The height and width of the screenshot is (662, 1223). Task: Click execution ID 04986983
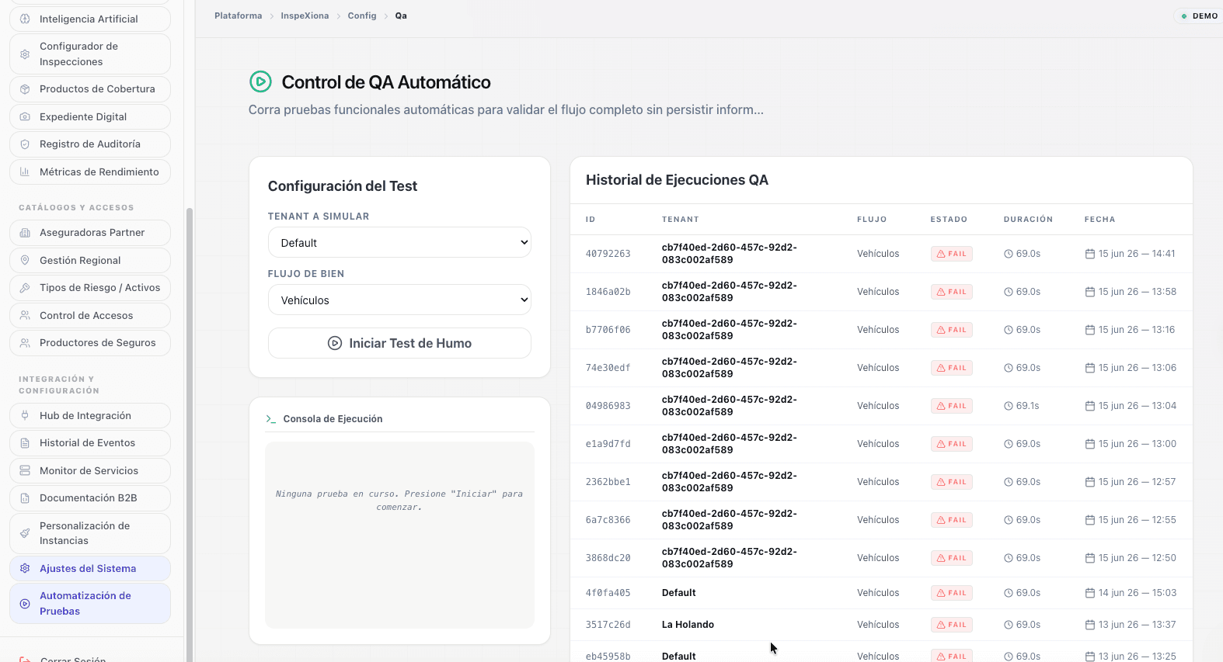click(x=608, y=406)
